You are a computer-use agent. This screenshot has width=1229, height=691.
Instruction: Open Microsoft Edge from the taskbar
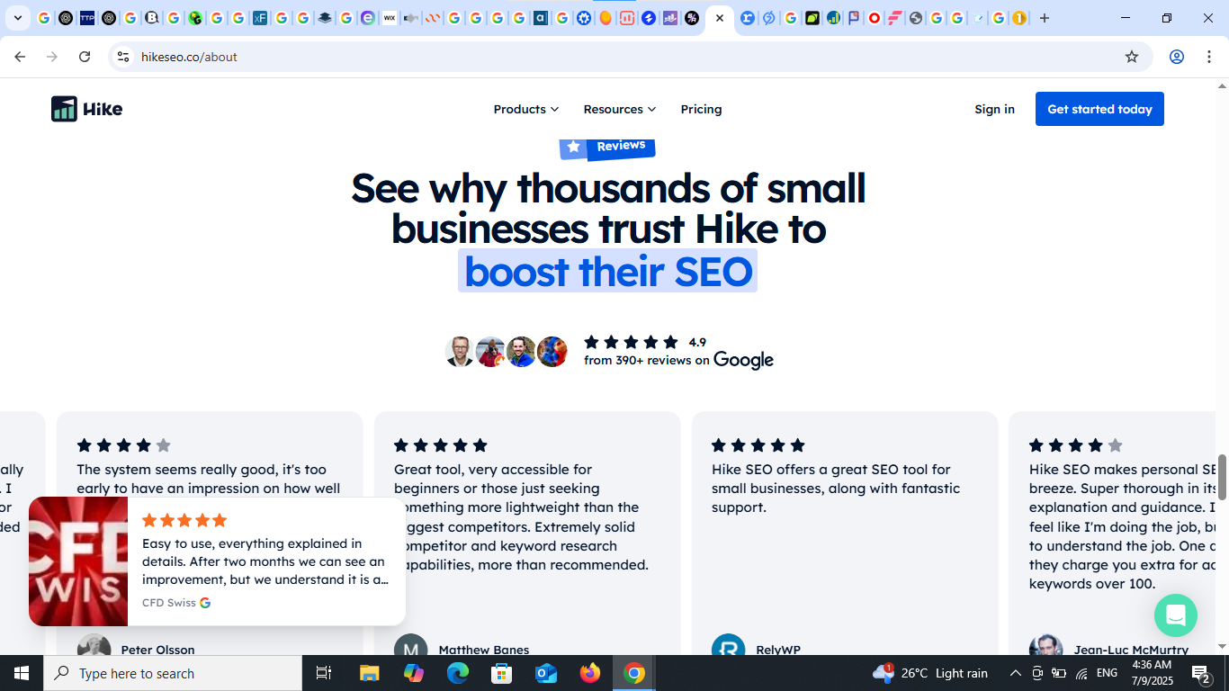click(458, 673)
